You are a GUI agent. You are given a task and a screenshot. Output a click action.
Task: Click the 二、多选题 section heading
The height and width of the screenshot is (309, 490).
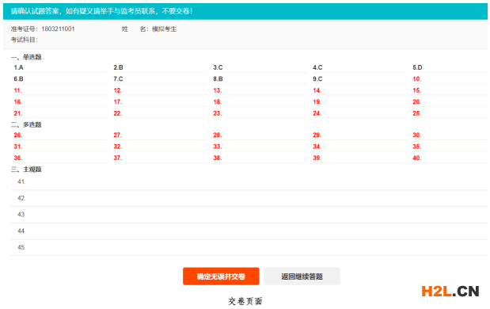(x=26, y=124)
